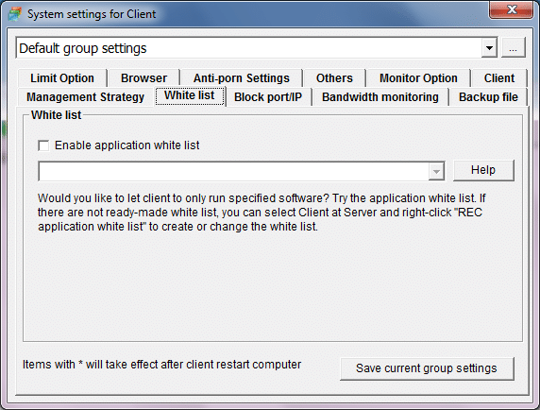Open the Block port/IP tab
The image size is (540, 410).
(x=268, y=97)
